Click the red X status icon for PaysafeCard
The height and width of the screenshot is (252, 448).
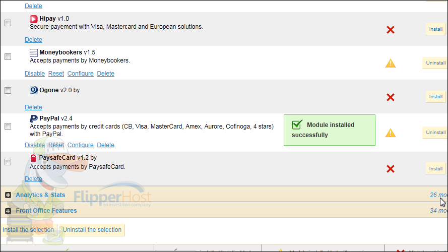[390, 169]
